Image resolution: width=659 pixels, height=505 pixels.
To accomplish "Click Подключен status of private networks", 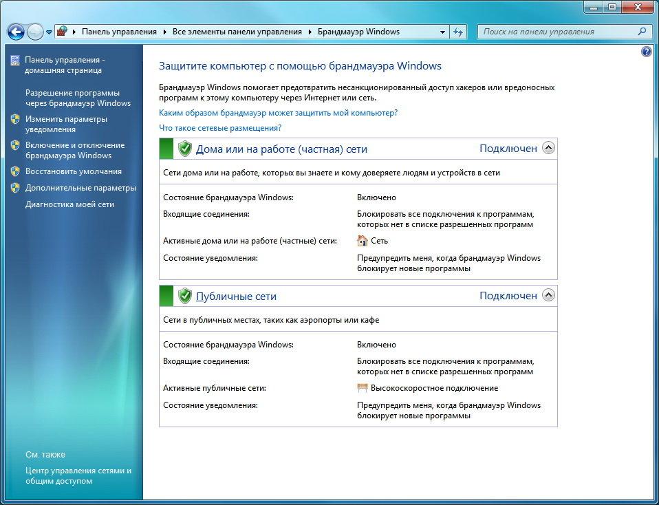I will point(508,149).
